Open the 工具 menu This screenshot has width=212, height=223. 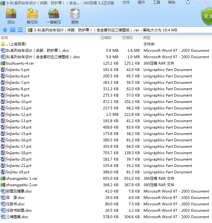(x=156, y=2)
